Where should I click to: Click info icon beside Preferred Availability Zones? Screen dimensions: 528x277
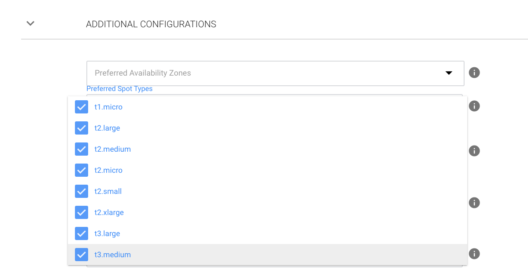pyautogui.click(x=474, y=73)
